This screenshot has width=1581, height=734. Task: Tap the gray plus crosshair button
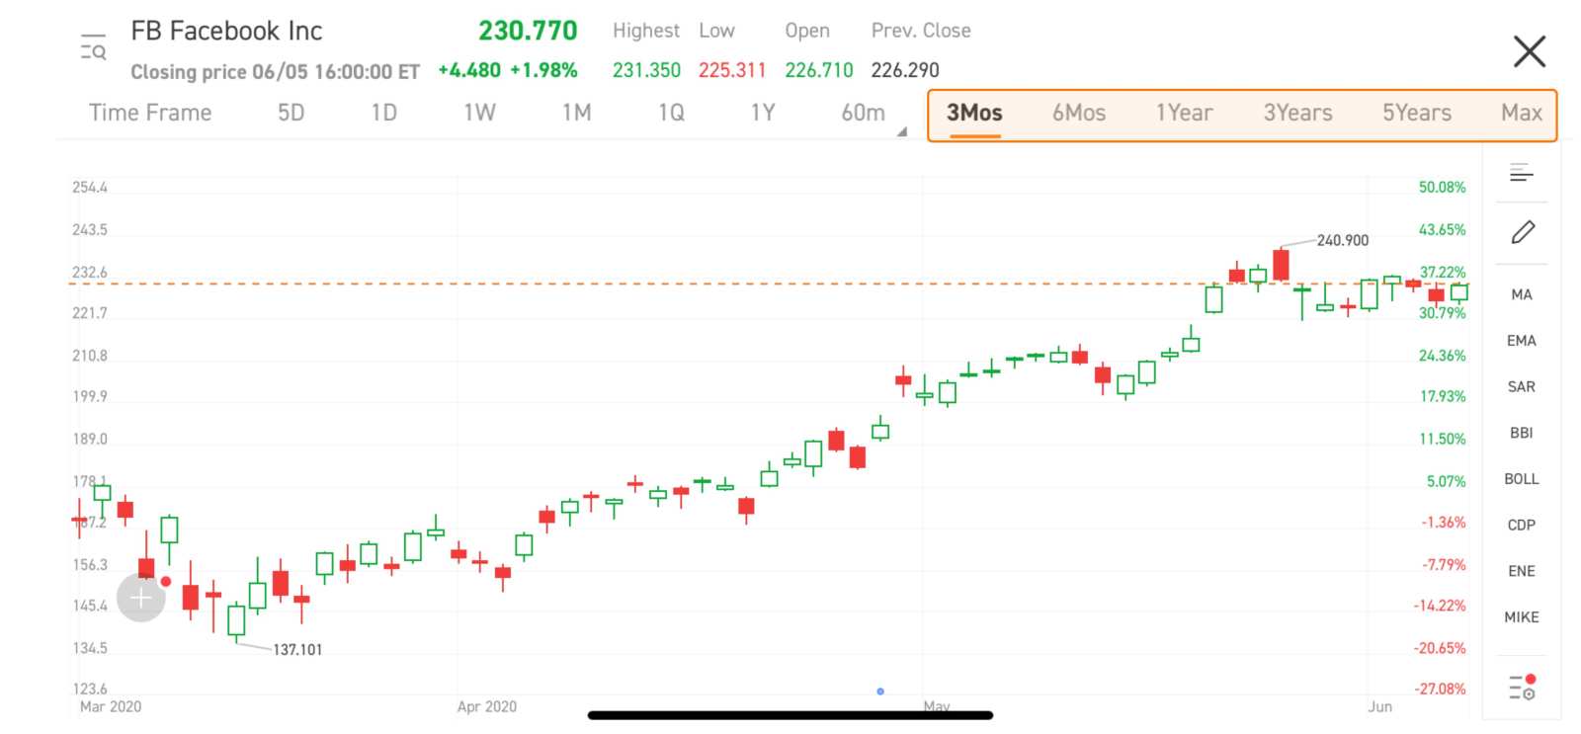coord(141,598)
